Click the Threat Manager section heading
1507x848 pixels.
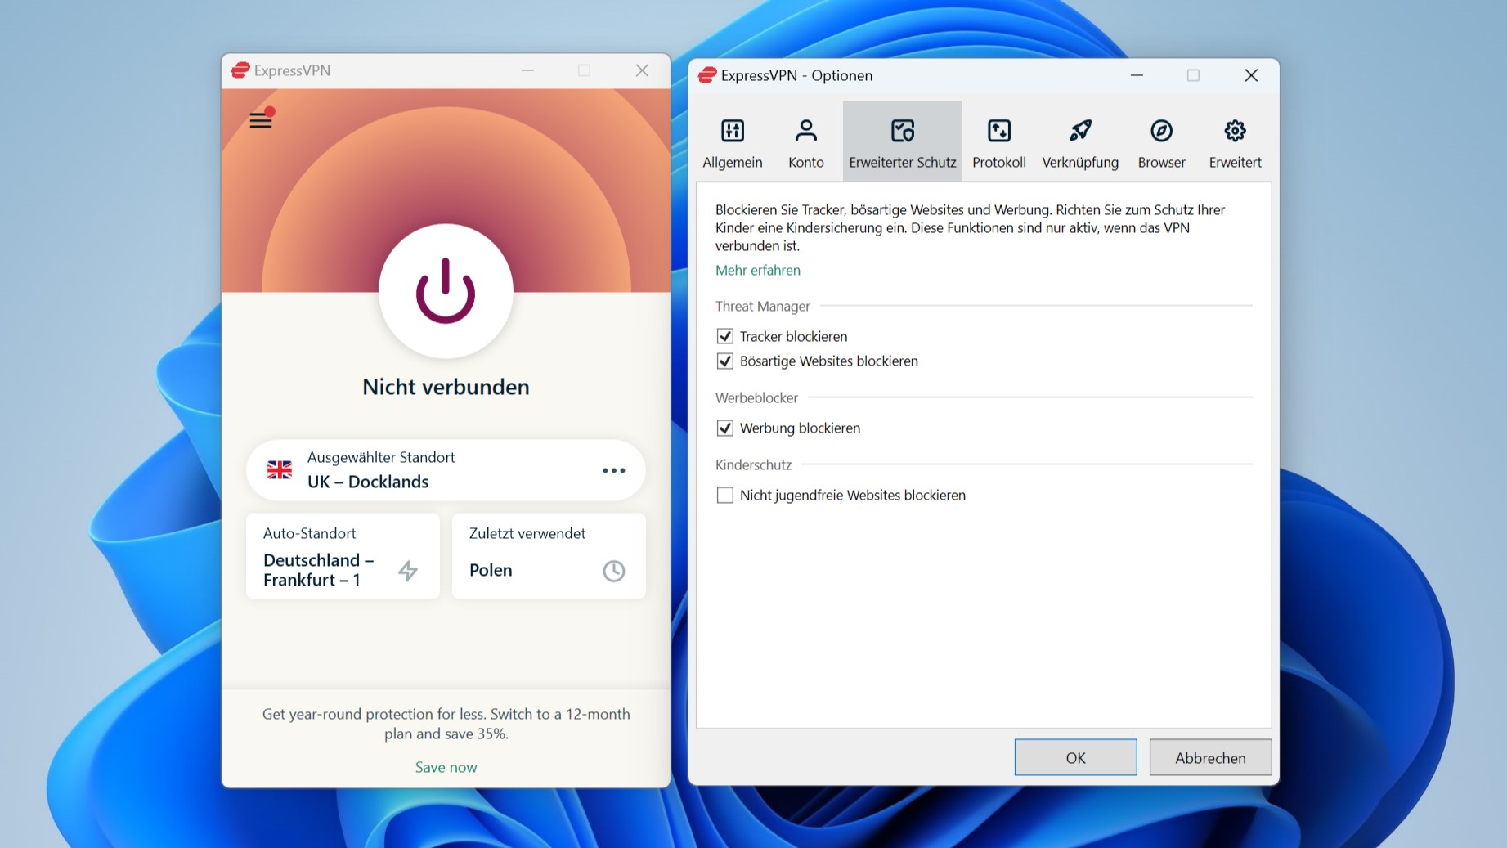click(762, 306)
